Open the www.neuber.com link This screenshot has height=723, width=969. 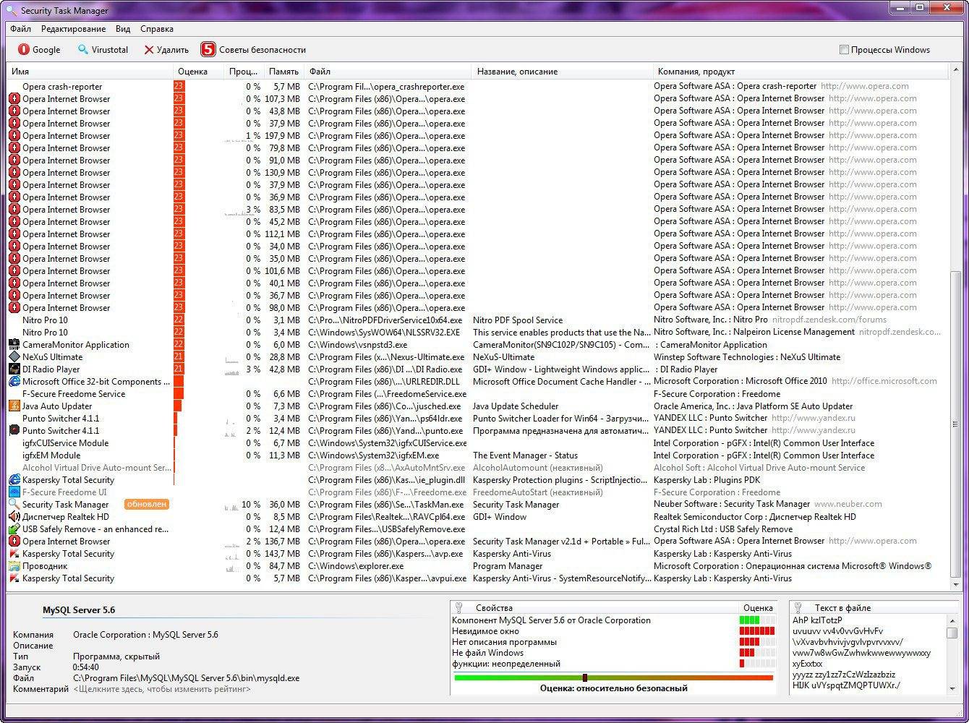[848, 504]
